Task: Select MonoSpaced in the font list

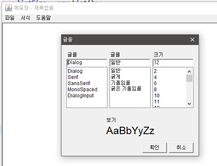Action: (82, 90)
